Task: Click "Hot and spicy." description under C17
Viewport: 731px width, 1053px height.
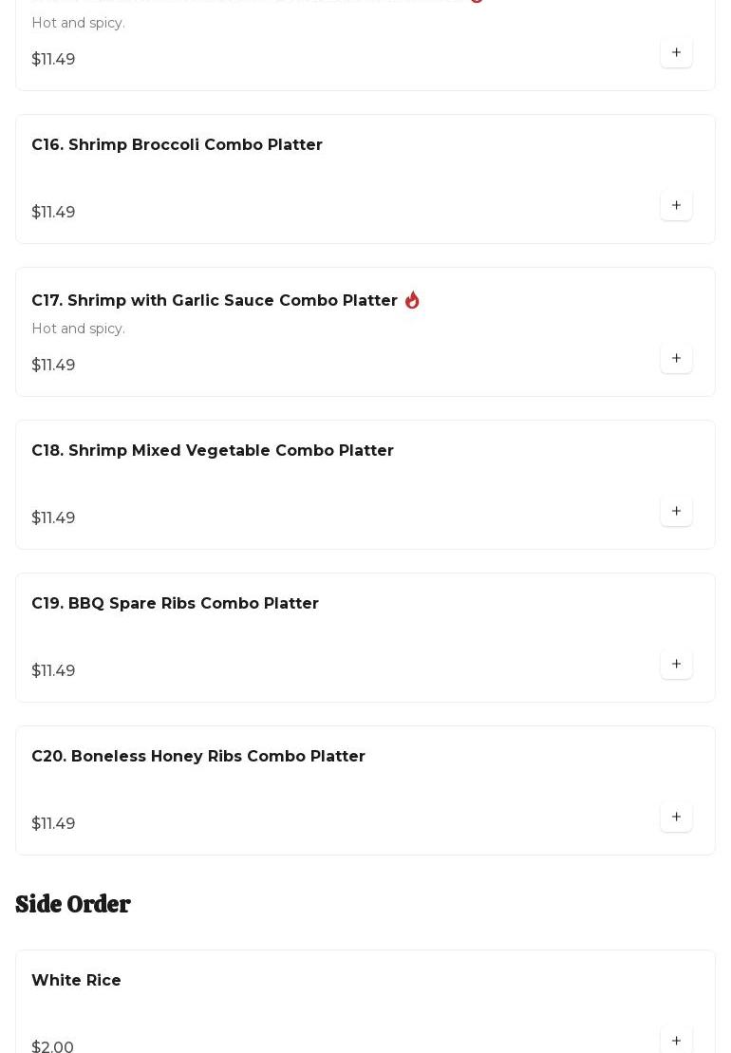Action: click(x=78, y=329)
